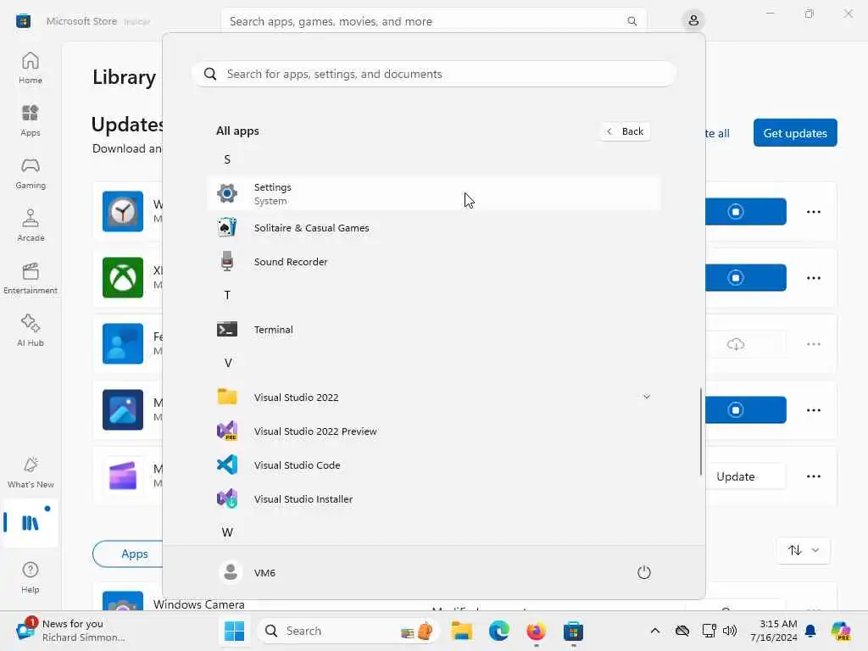Screen dimensions: 868x651
Task: Launch Terminal from the app list
Action: [x=434, y=330]
